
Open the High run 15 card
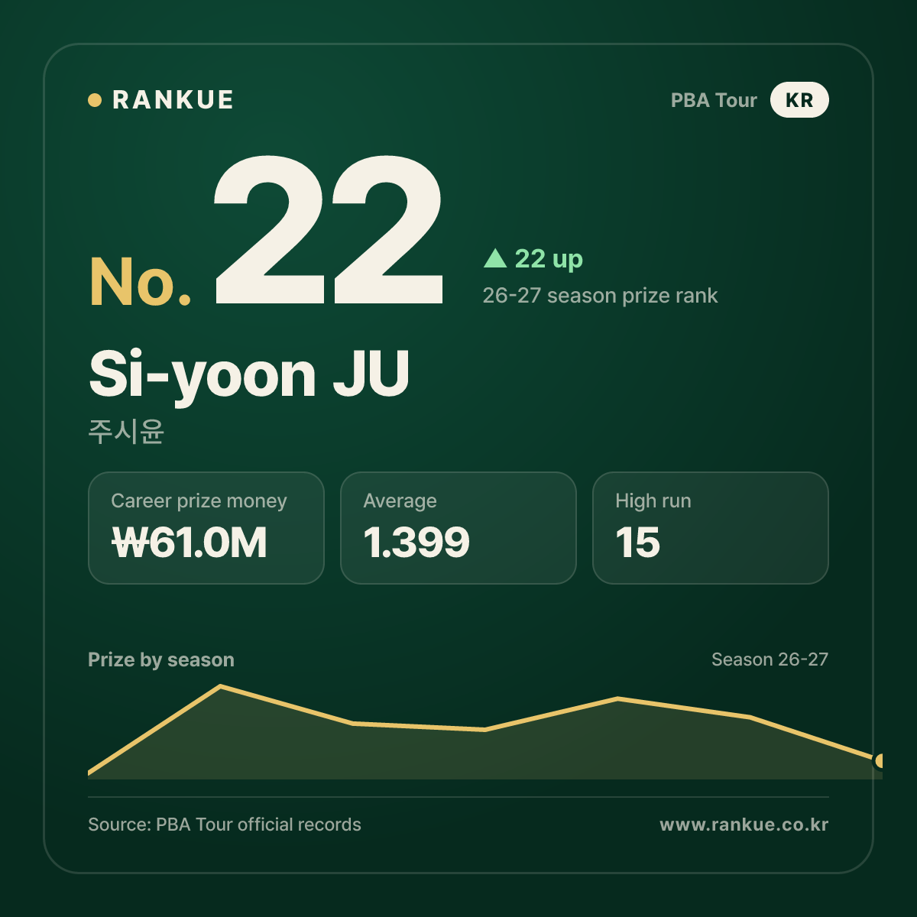pyautogui.click(x=711, y=528)
